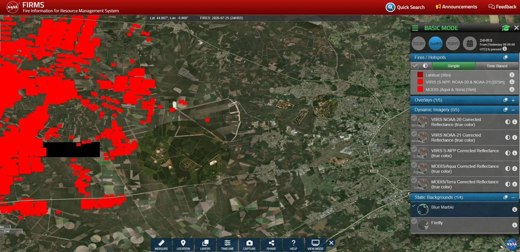Open the Layers tool in bottom toolbar
Screen dimensions: 520x252
(x=205, y=245)
